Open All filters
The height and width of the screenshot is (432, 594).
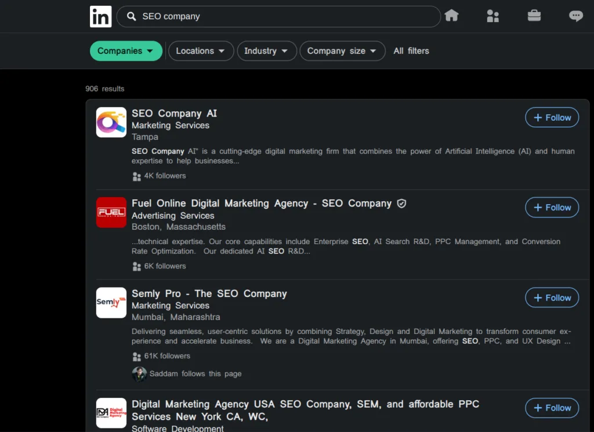(x=411, y=50)
